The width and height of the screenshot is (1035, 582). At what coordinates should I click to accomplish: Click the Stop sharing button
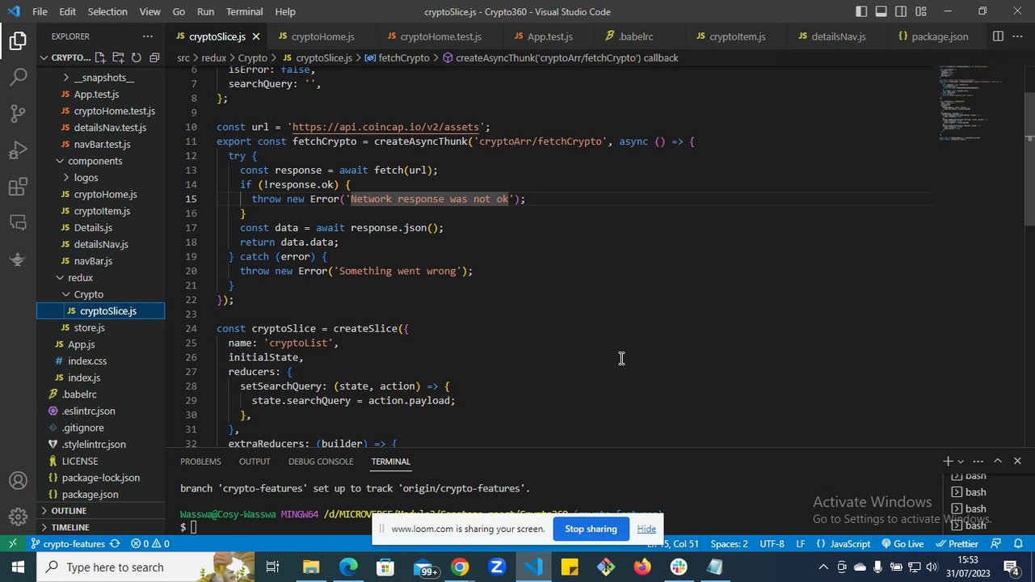pos(590,529)
